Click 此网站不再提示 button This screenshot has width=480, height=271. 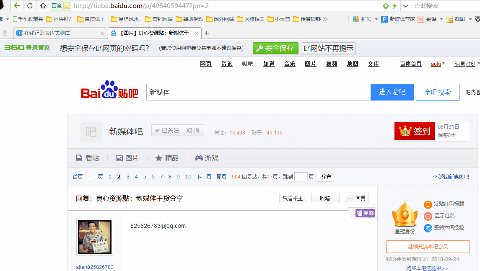click(x=329, y=48)
